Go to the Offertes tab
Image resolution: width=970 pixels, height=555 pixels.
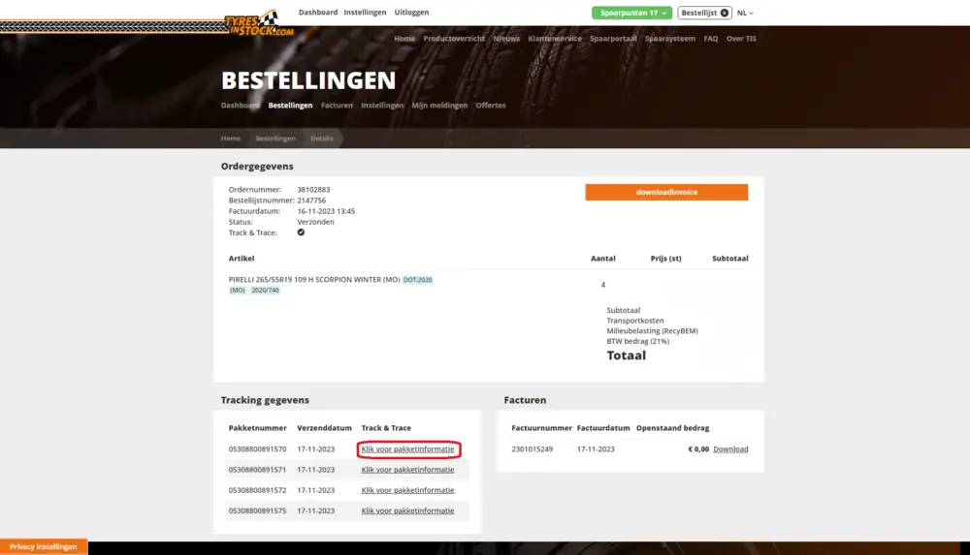click(x=491, y=105)
